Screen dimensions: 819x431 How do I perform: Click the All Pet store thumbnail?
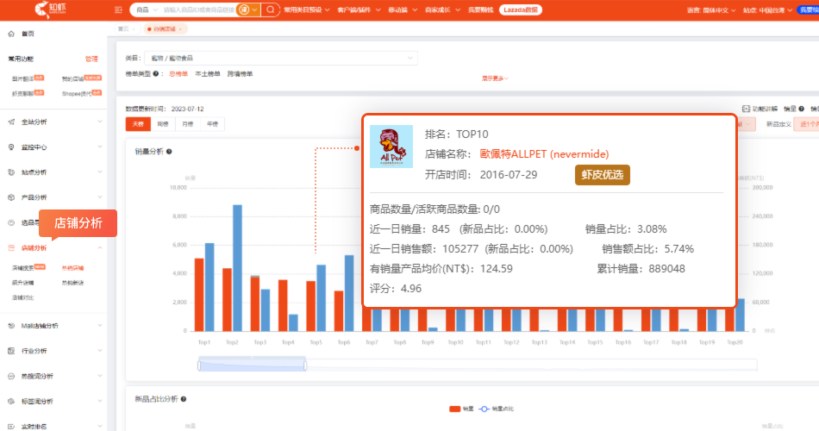391,147
